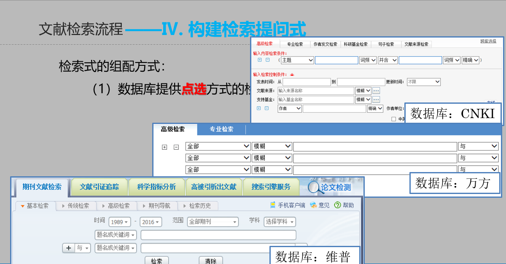This screenshot has height=264, width=506.
Task: Switch to 万方 专业检索 tab
Action: click(221, 129)
